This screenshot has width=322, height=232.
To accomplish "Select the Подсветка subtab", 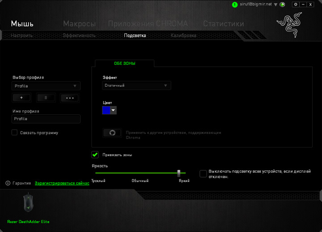I will tap(135, 35).
